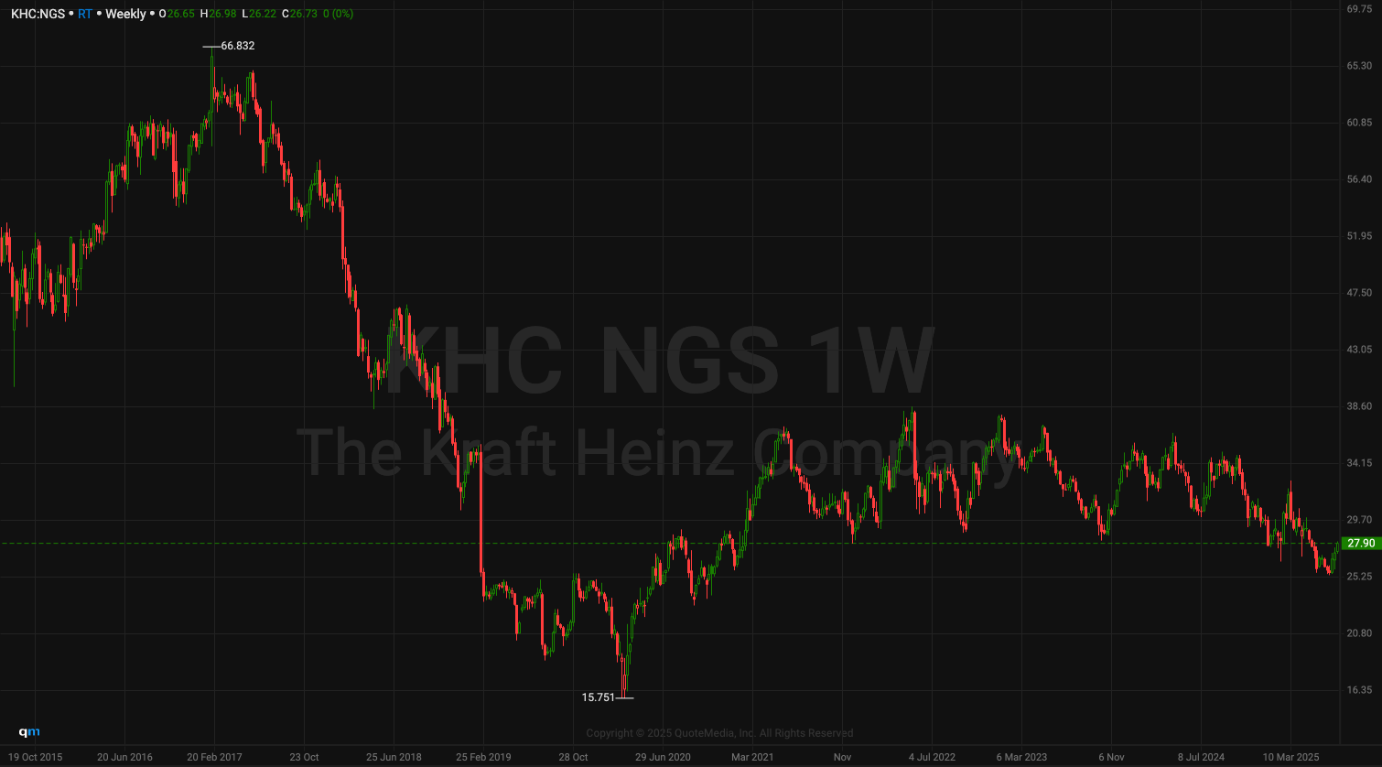Image resolution: width=1382 pixels, height=767 pixels.
Task: Click the QuoteMedia copyright notice text
Action: point(719,733)
